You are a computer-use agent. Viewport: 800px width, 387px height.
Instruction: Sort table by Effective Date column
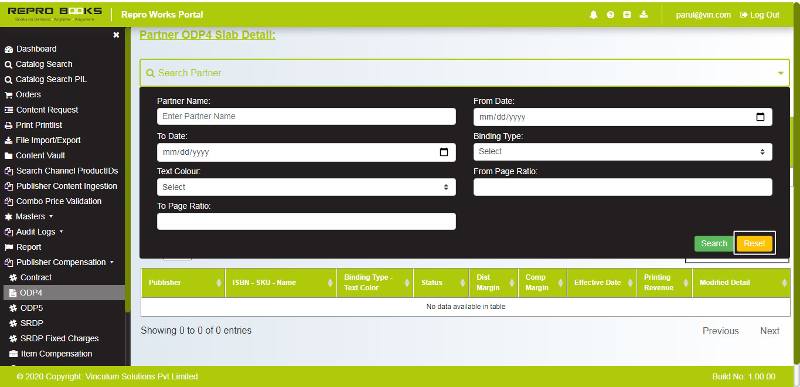601,283
